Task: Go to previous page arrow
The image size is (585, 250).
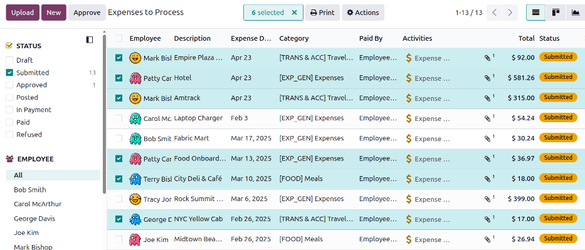Action: [494, 13]
